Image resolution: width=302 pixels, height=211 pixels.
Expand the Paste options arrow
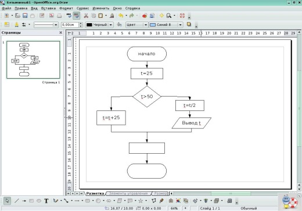click(x=106, y=16)
